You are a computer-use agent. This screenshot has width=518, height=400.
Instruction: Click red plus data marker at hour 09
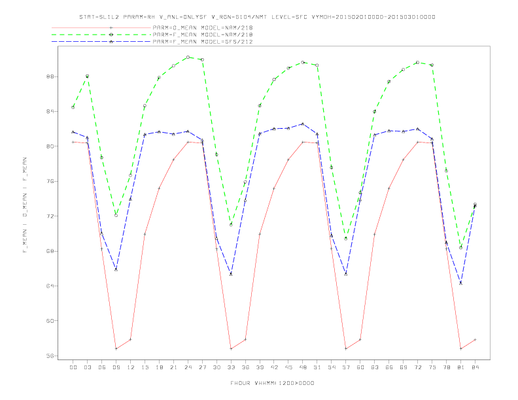click(116, 348)
